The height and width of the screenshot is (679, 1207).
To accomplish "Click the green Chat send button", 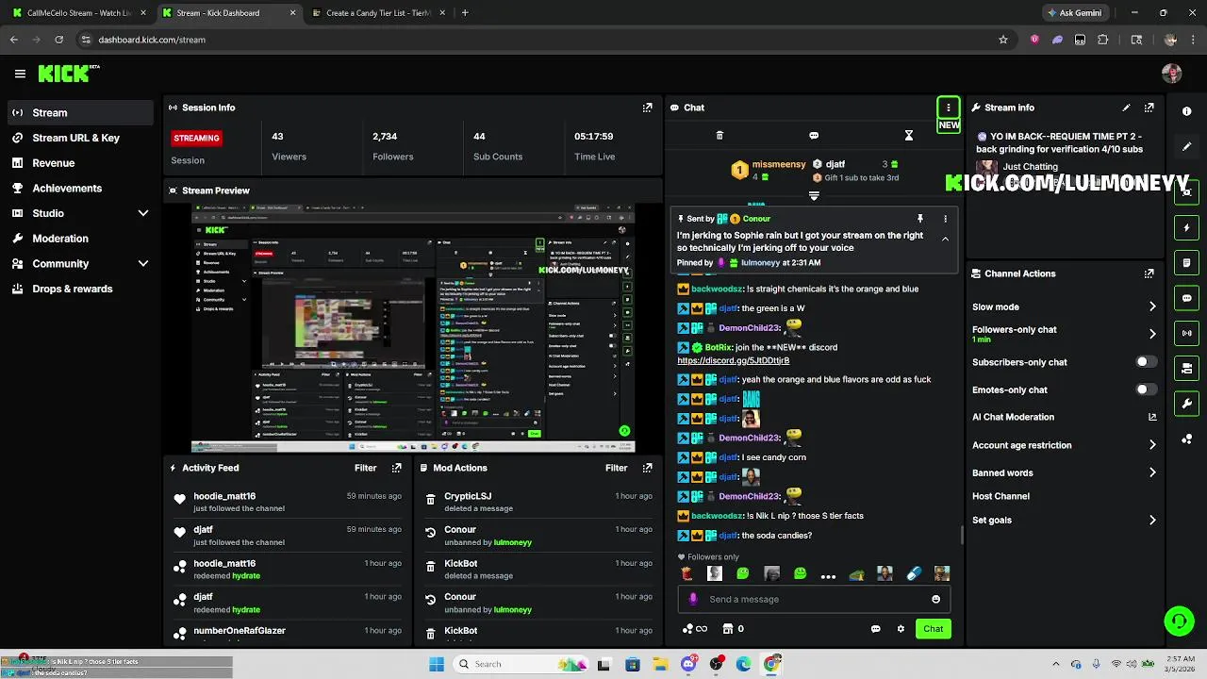I will 933,629.
